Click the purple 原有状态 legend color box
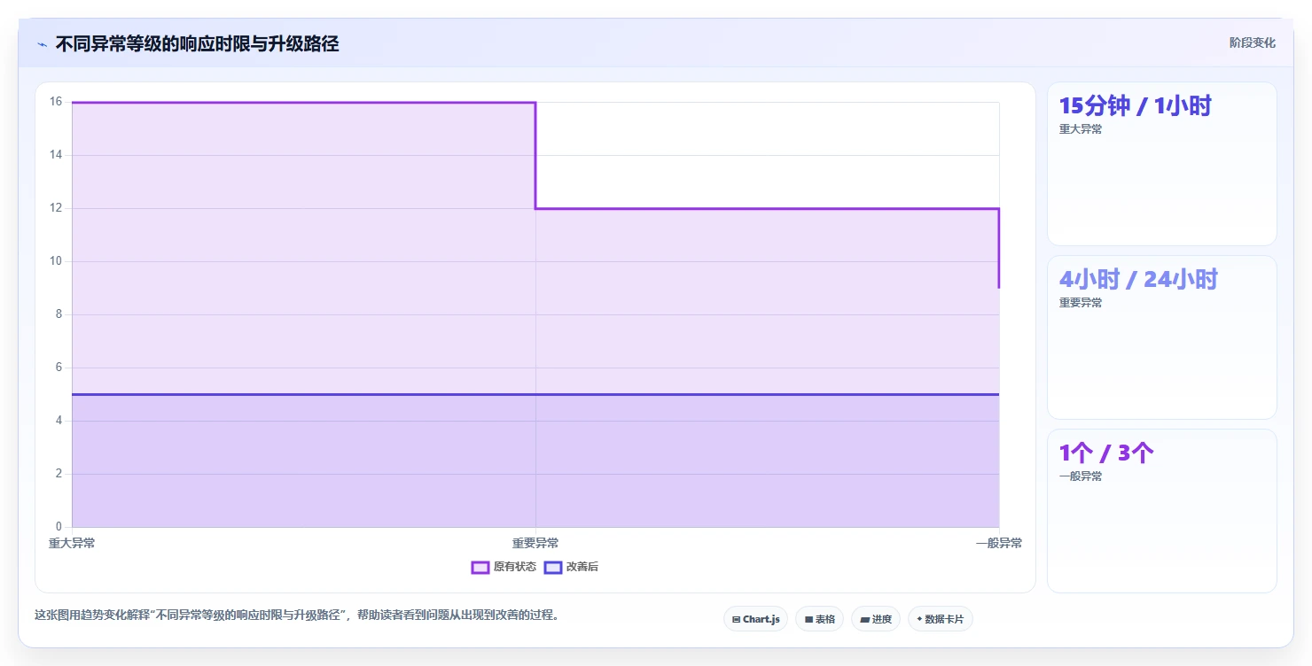Screen dimensions: 1312x666 click(x=480, y=567)
